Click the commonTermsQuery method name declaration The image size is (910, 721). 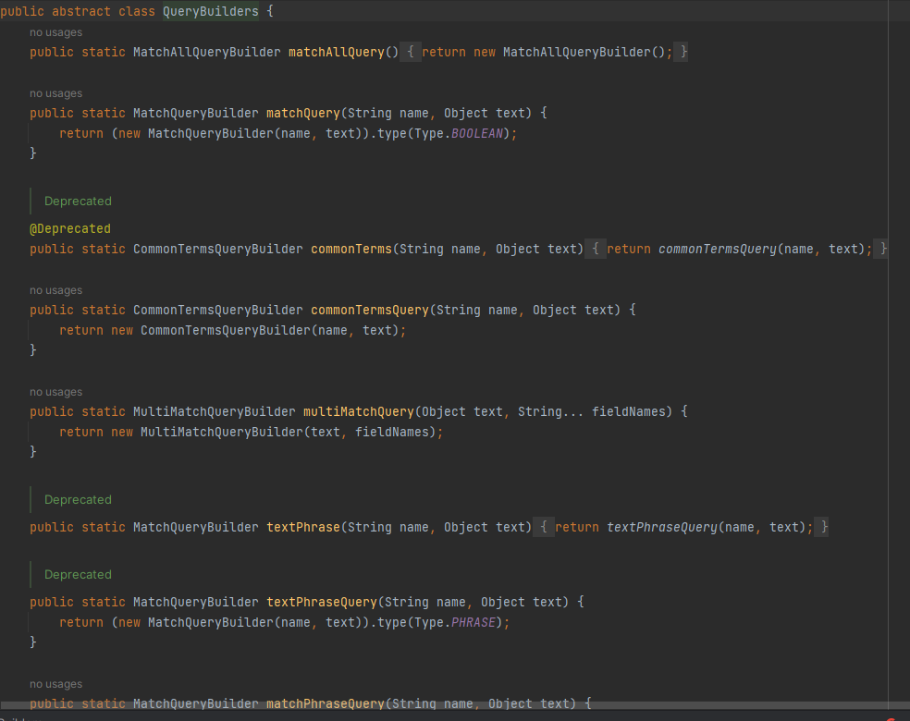(x=370, y=311)
